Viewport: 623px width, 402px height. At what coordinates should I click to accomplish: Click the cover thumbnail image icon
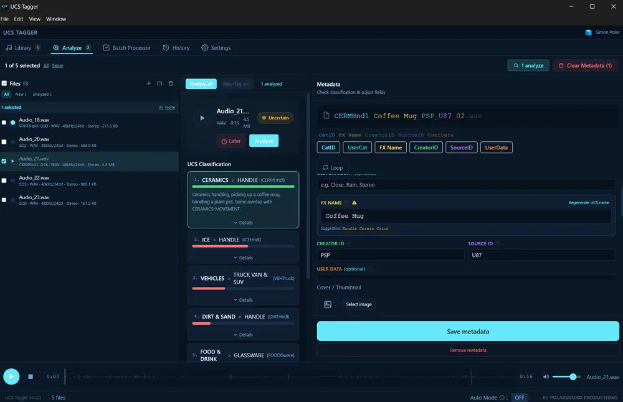pos(328,304)
